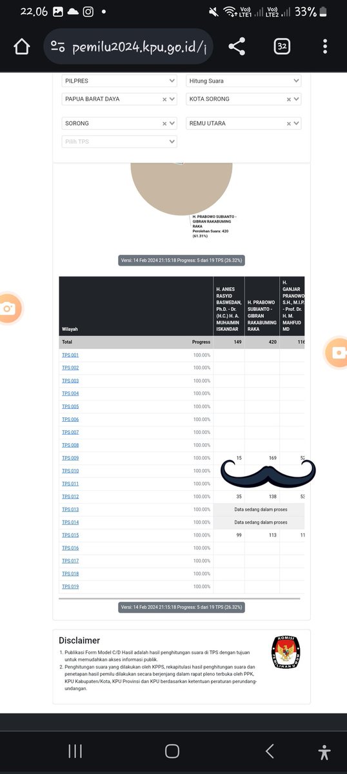Image resolution: width=347 pixels, height=774 pixels.
Task: Open TPS 018 link
Action: [70, 573]
